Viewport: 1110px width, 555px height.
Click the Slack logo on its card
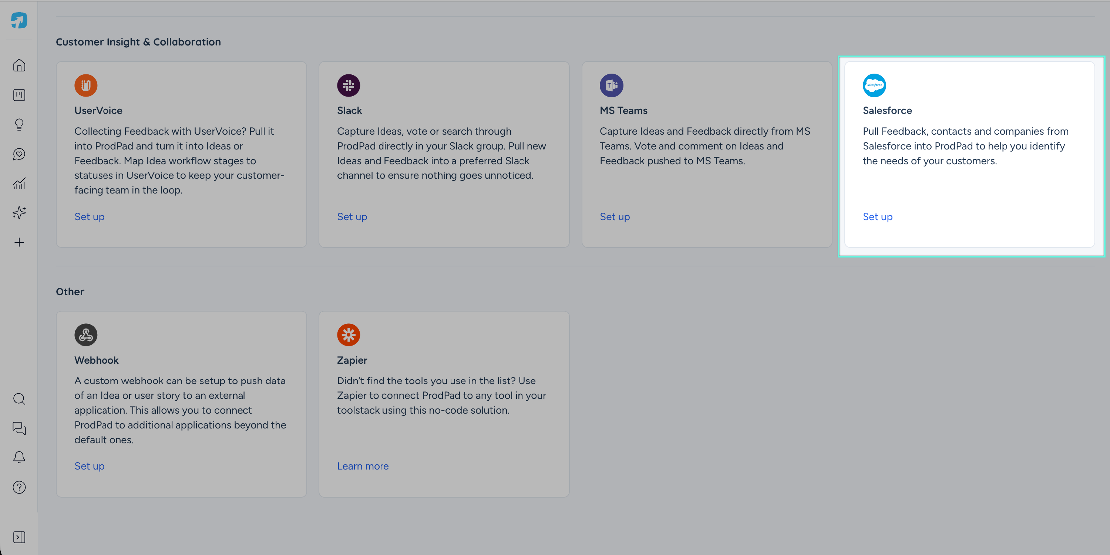[348, 85]
